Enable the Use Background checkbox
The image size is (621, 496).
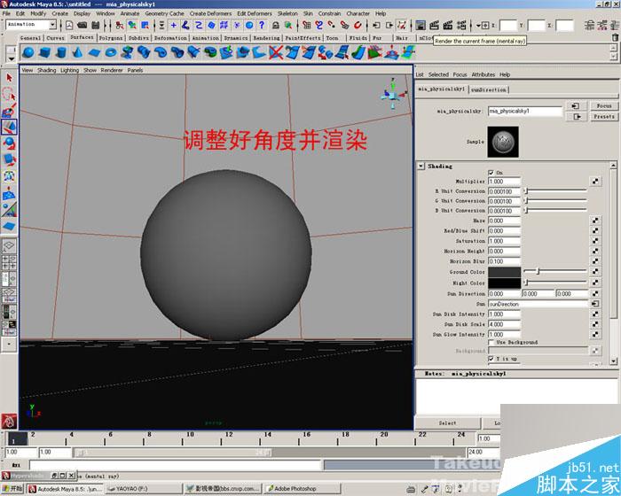pyautogui.click(x=491, y=342)
